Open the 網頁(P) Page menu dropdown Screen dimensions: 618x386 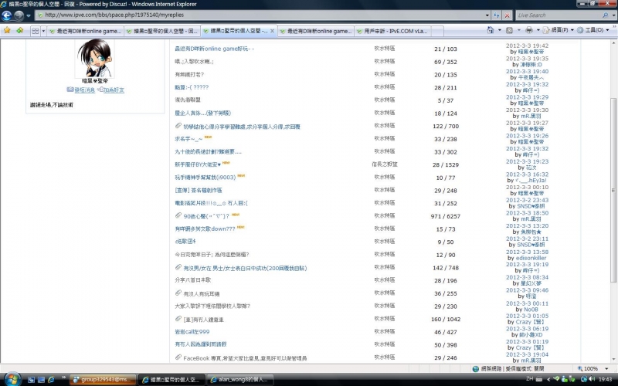(557, 30)
